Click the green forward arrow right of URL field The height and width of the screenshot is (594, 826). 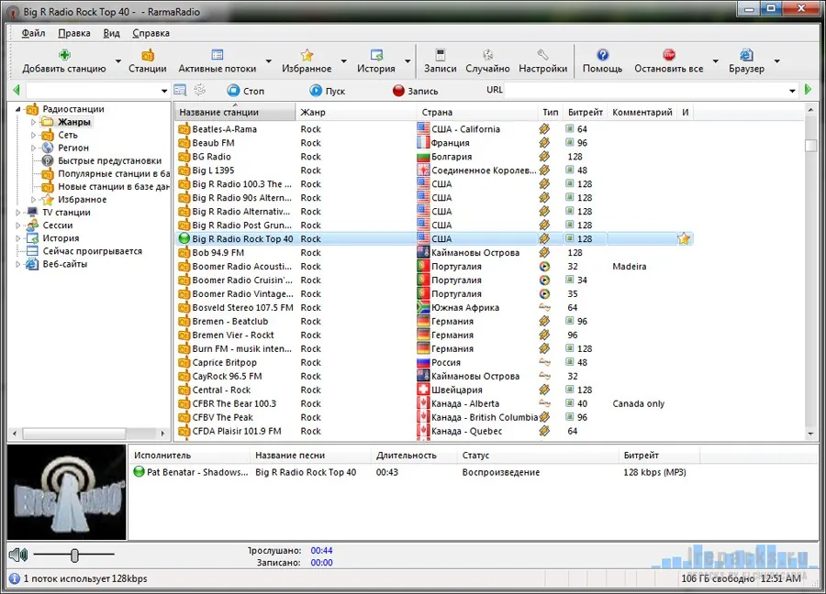coord(808,90)
